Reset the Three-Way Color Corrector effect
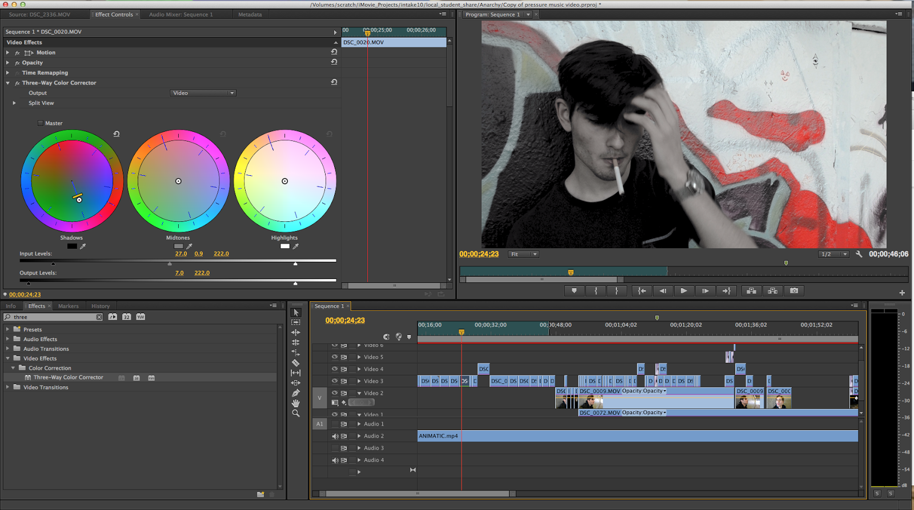This screenshot has height=510, width=914. (x=334, y=83)
